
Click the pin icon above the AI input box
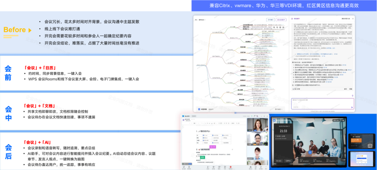pos(353,96)
